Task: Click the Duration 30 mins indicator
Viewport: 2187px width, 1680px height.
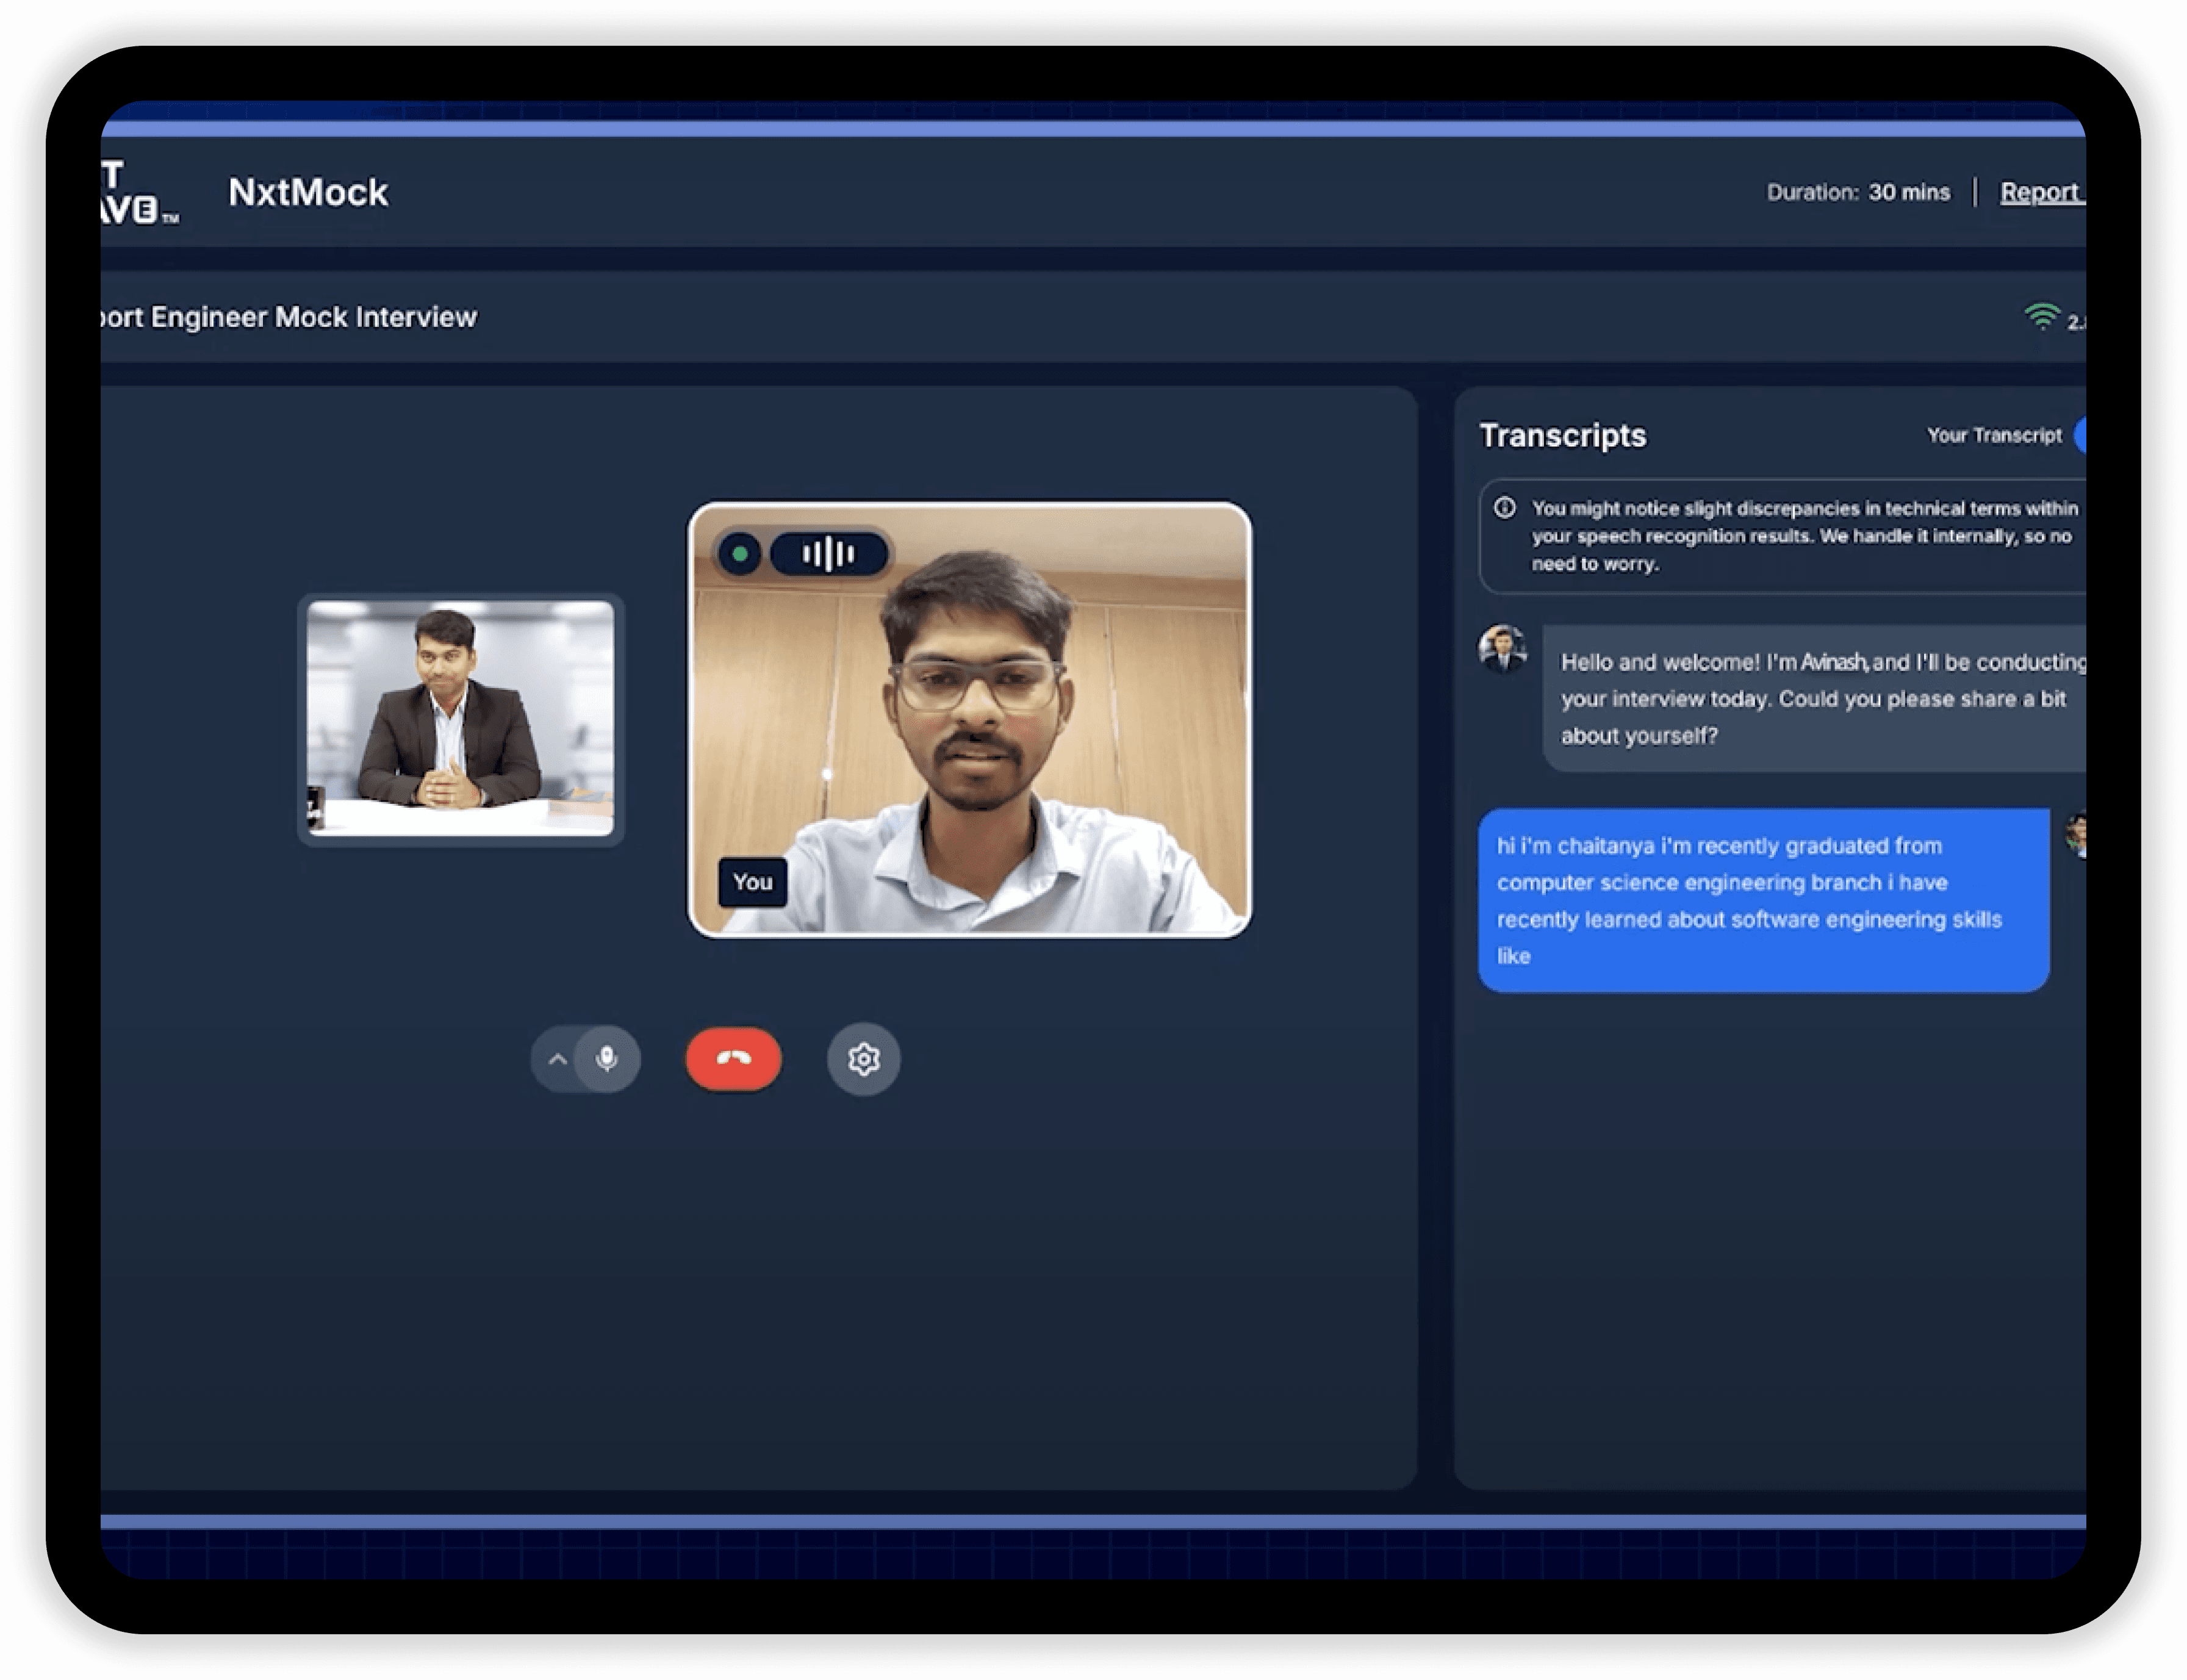Action: [x=1857, y=192]
